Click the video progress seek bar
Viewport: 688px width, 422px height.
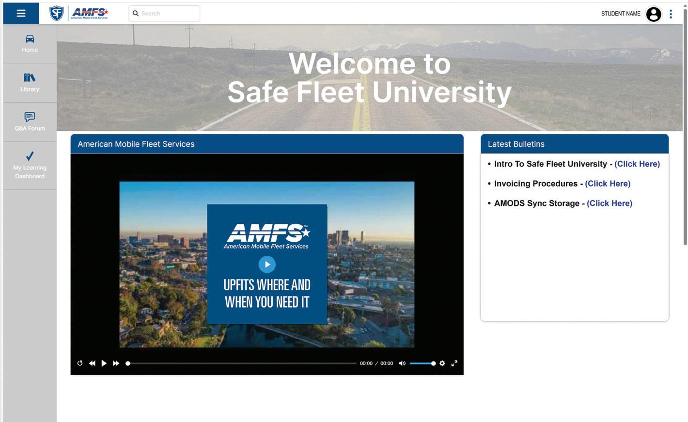242,363
